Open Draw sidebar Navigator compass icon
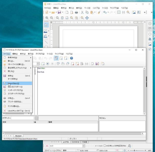Viewport: 155px width, 152px height. tap(150, 49)
